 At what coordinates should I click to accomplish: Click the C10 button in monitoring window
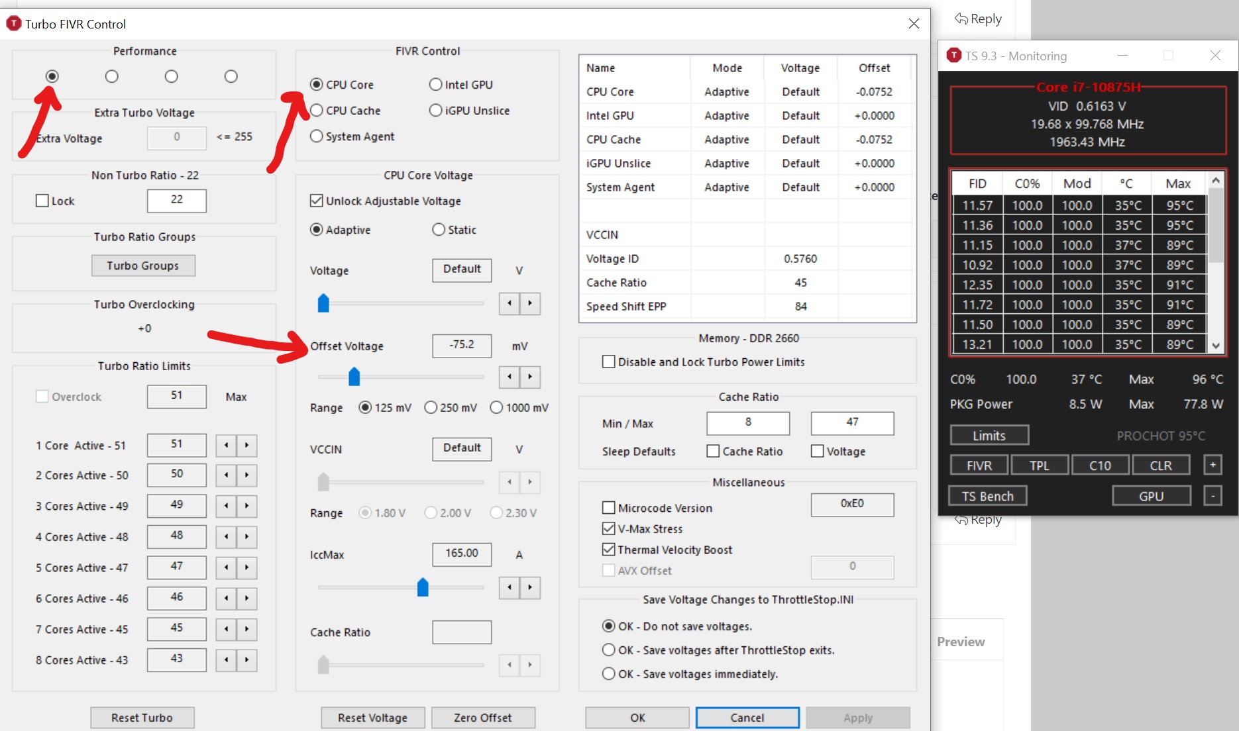click(1100, 465)
